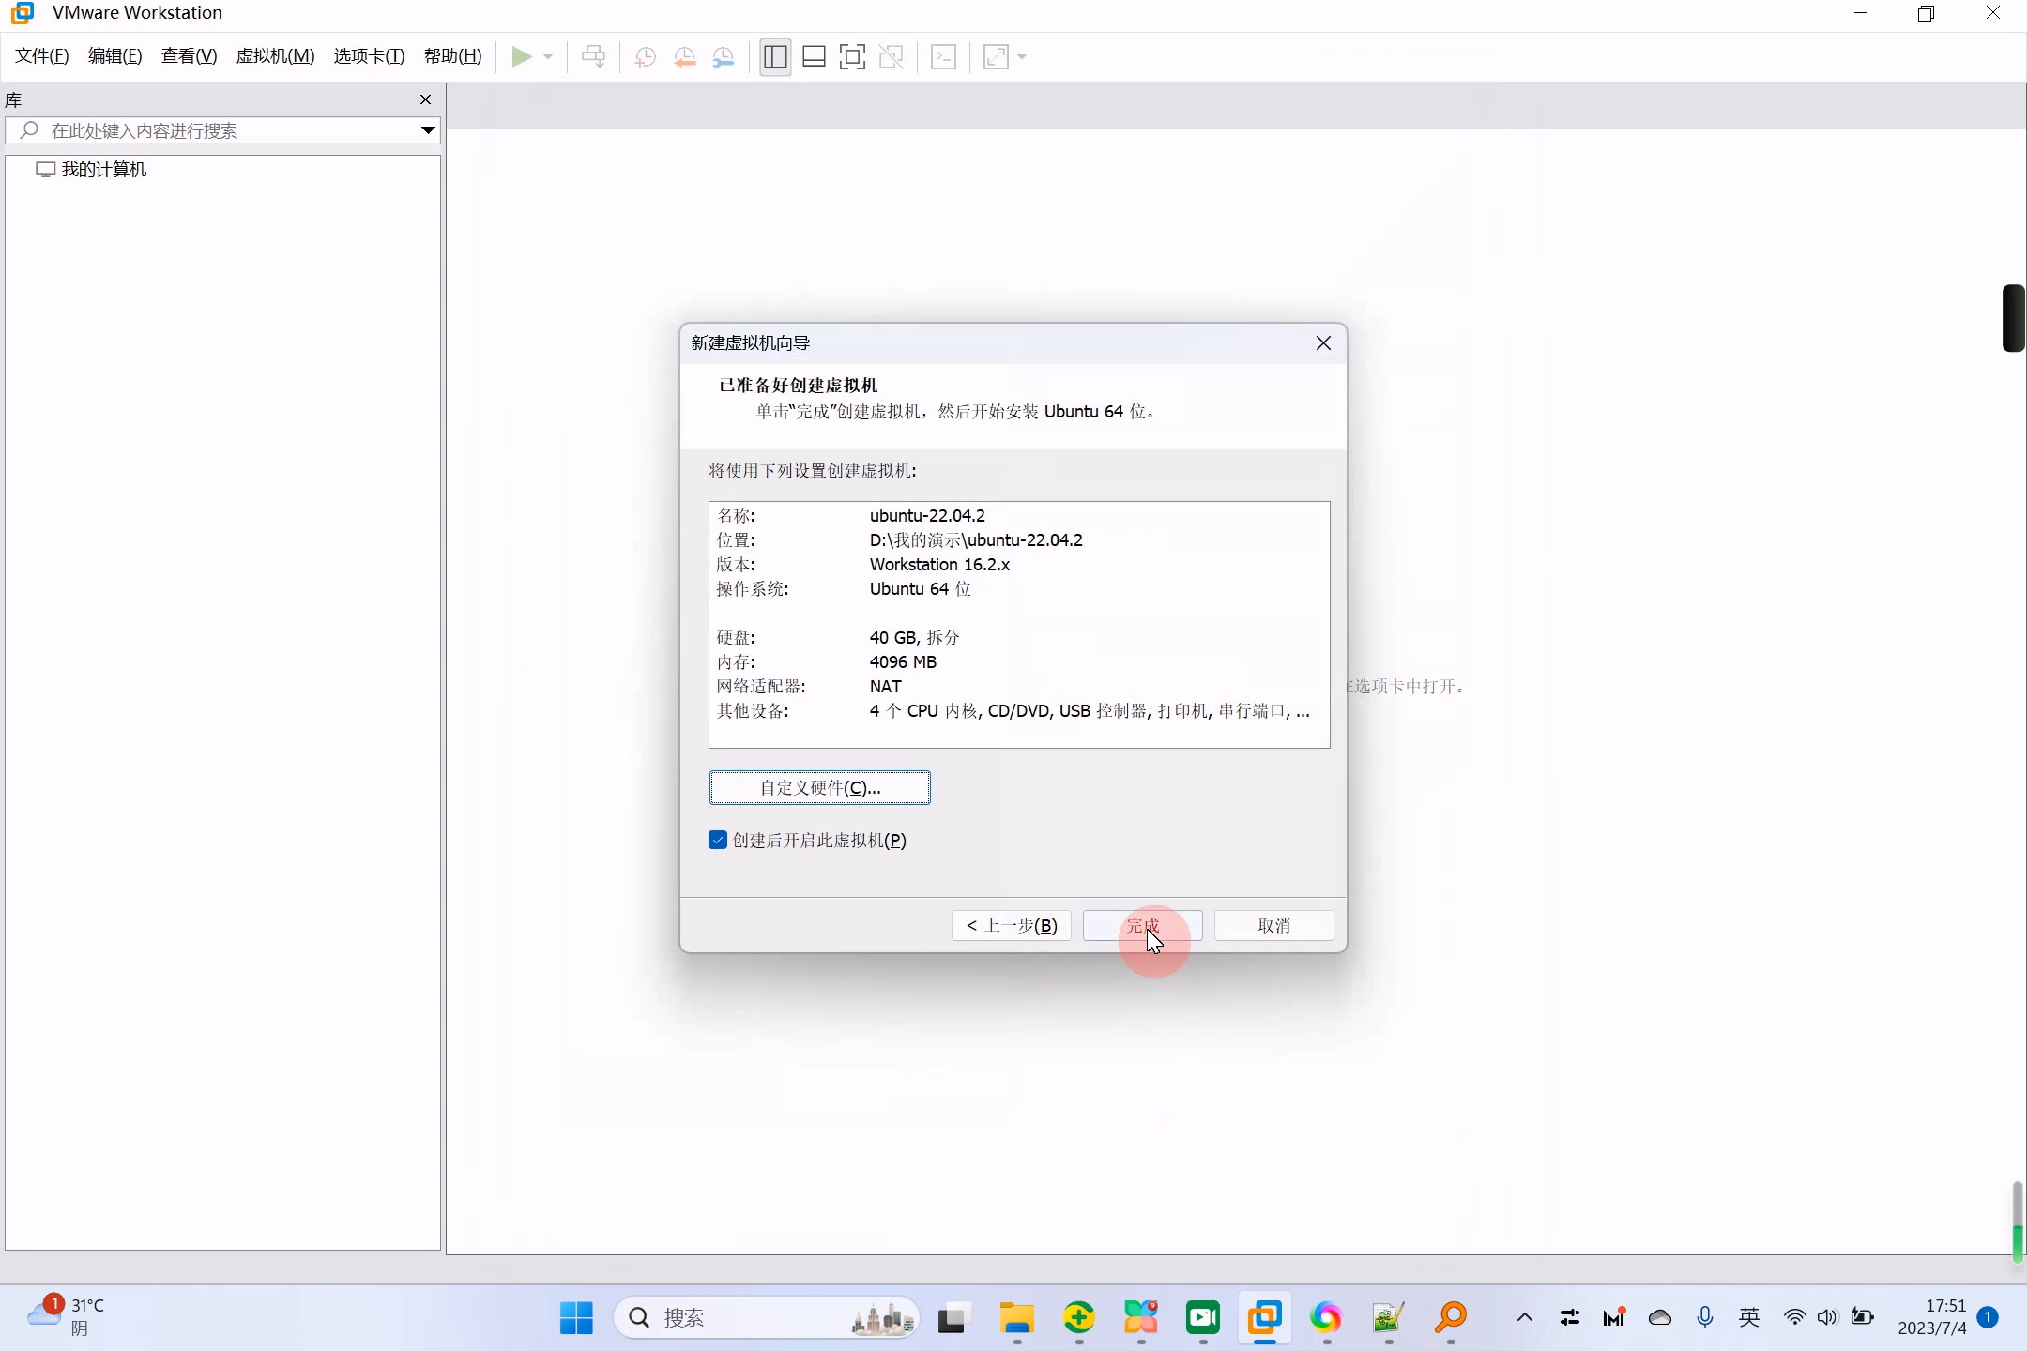Open the 选项卡(T) menu
Screen dimensions: 2027x1351
pos(369,56)
